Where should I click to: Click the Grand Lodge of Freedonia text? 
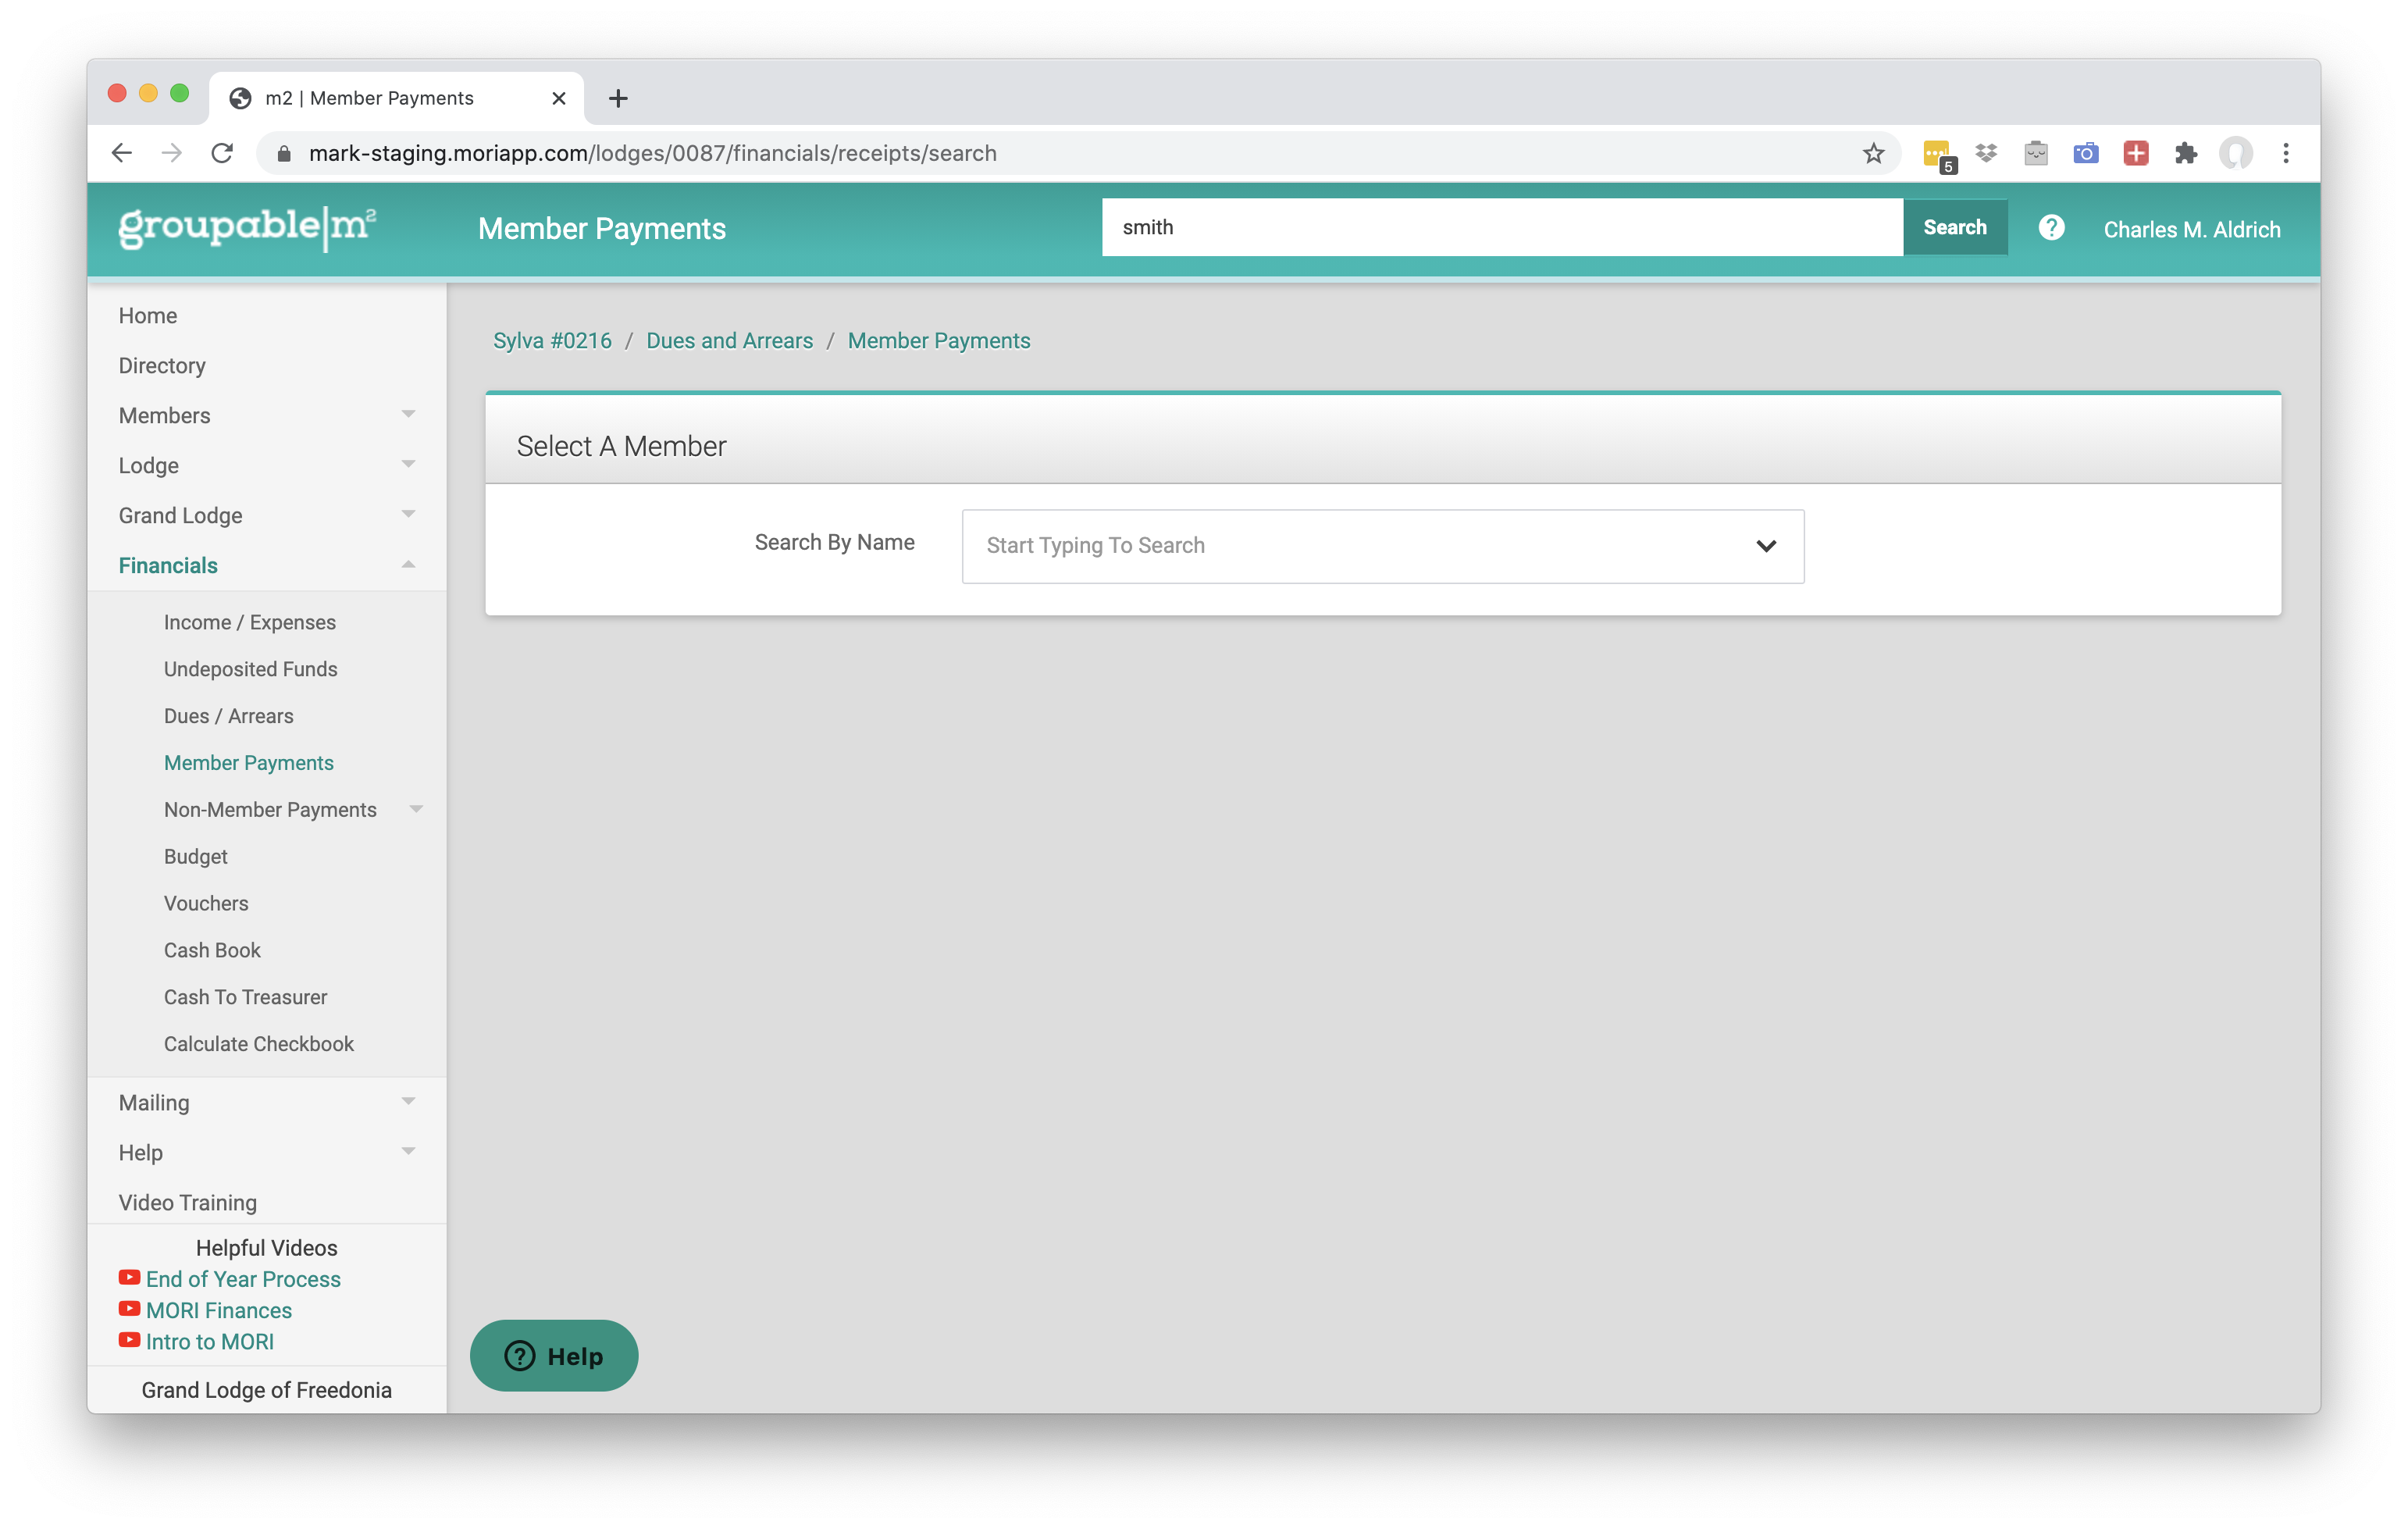tap(266, 1390)
